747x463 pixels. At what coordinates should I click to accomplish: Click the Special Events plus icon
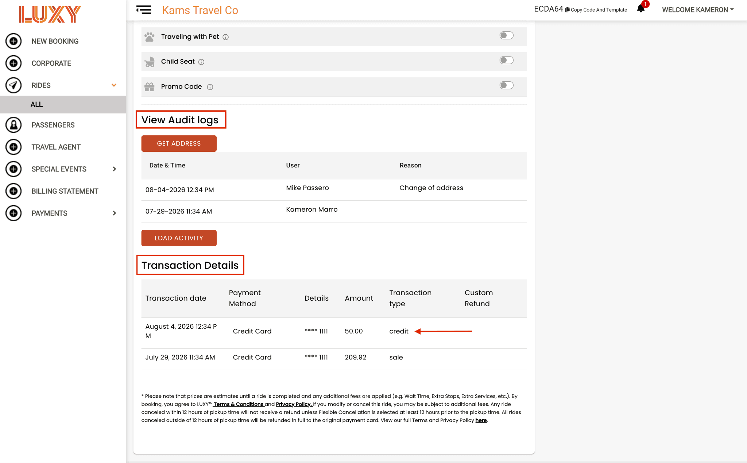(x=13, y=169)
